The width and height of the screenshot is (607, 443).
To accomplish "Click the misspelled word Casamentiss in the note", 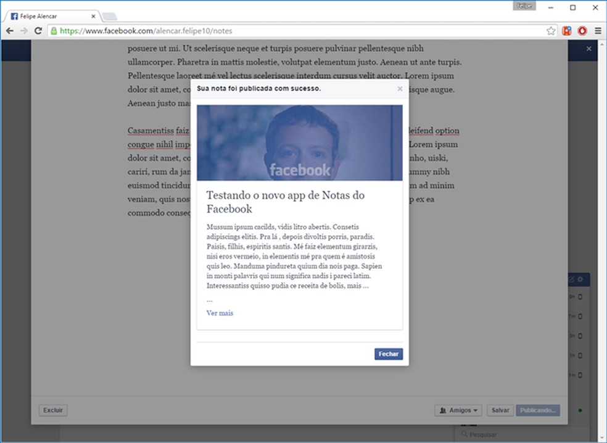I will tap(151, 131).
